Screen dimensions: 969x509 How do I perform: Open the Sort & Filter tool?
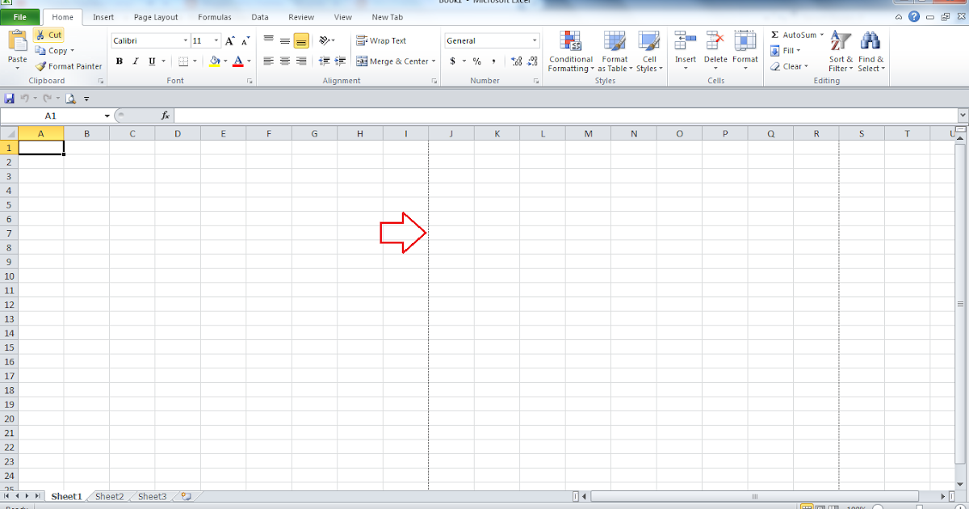[x=841, y=42]
